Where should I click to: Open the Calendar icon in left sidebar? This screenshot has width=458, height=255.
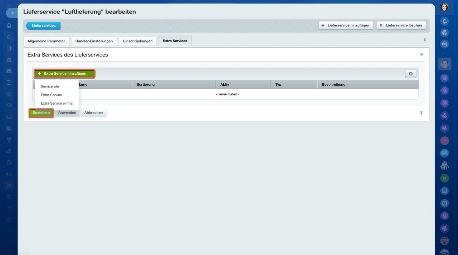point(9,116)
